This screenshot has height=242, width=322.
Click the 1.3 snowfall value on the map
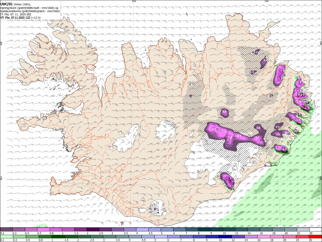(x=278, y=148)
